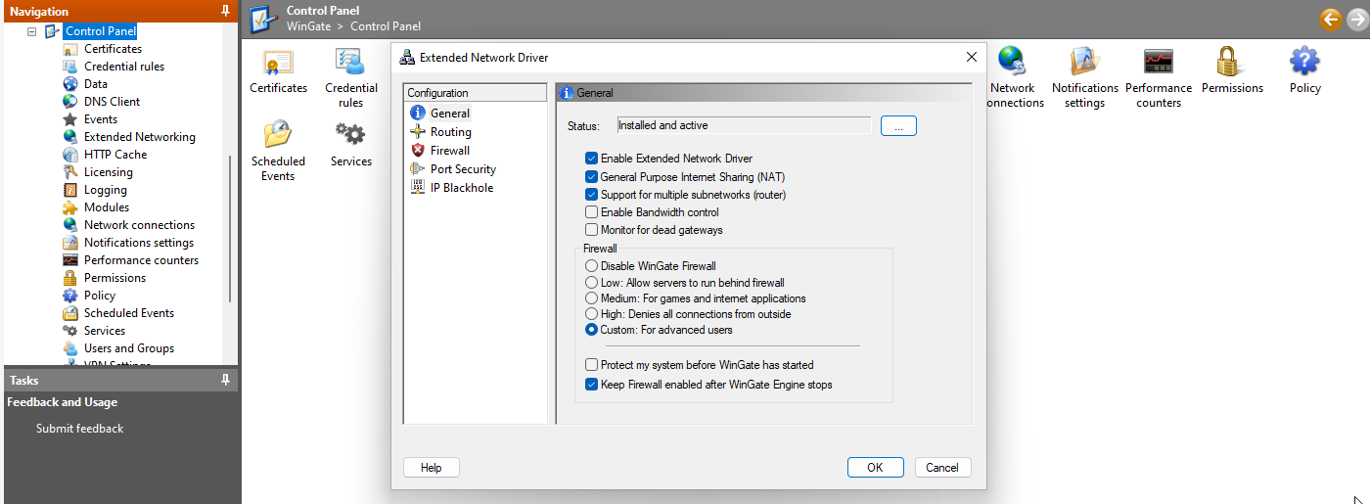Click the OK button
This screenshot has height=504, width=1370.
pos(875,468)
